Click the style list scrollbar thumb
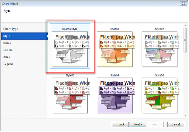 185,40
